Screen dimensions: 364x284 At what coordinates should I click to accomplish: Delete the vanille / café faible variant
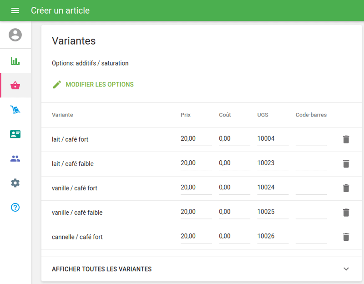pyautogui.click(x=346, y=213)
